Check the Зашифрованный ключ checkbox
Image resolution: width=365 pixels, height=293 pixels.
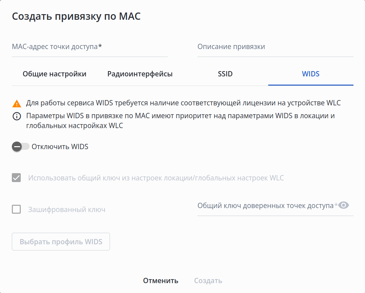[16, 209]
